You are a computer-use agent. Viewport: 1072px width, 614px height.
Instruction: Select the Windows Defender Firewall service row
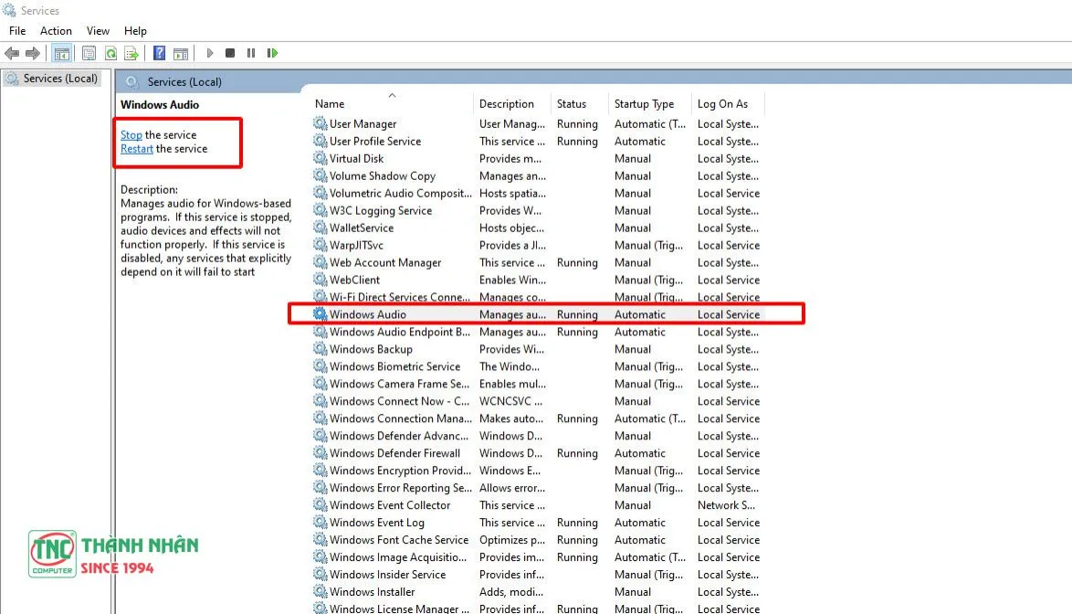(x=397, y=453)
